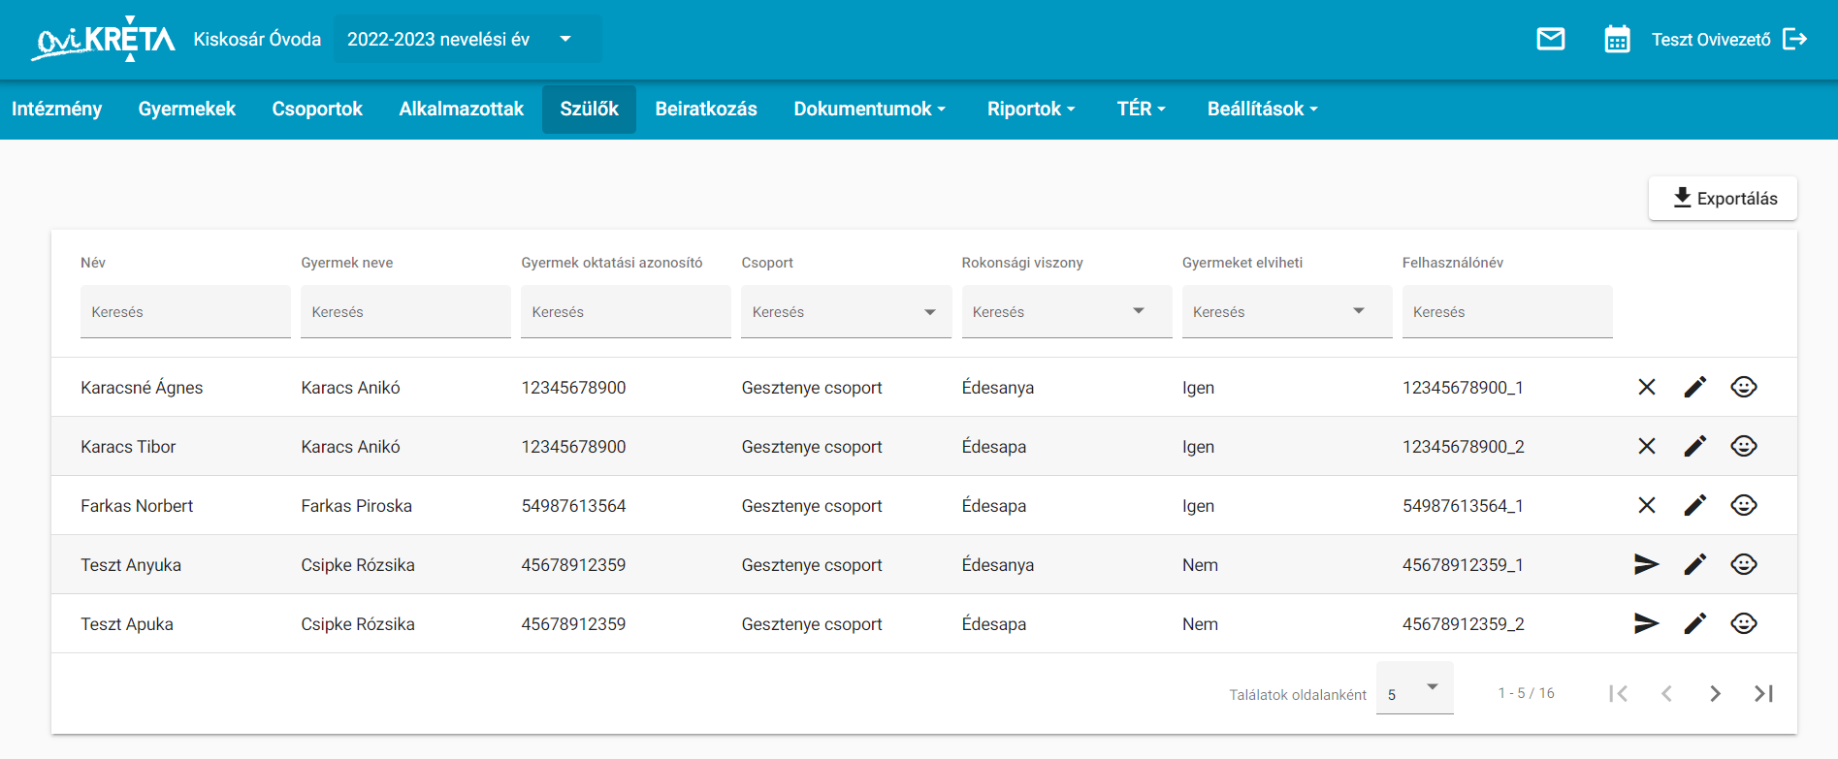
Task: Click the X icon for Karacsné Ágnes
Action: (1647, 387)
